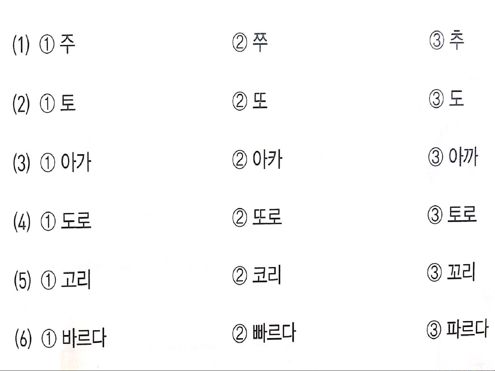Click the word 도로
Viewport: 495px width, 371px height.
point(76,220)
